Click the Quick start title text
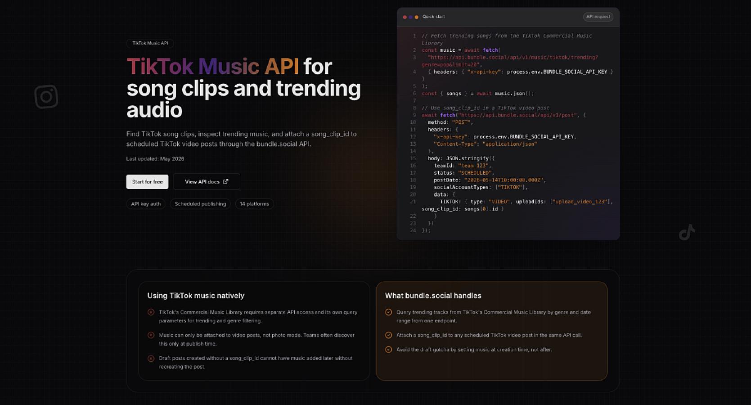This screenshot has height=405, width=751. click(433, 17)
